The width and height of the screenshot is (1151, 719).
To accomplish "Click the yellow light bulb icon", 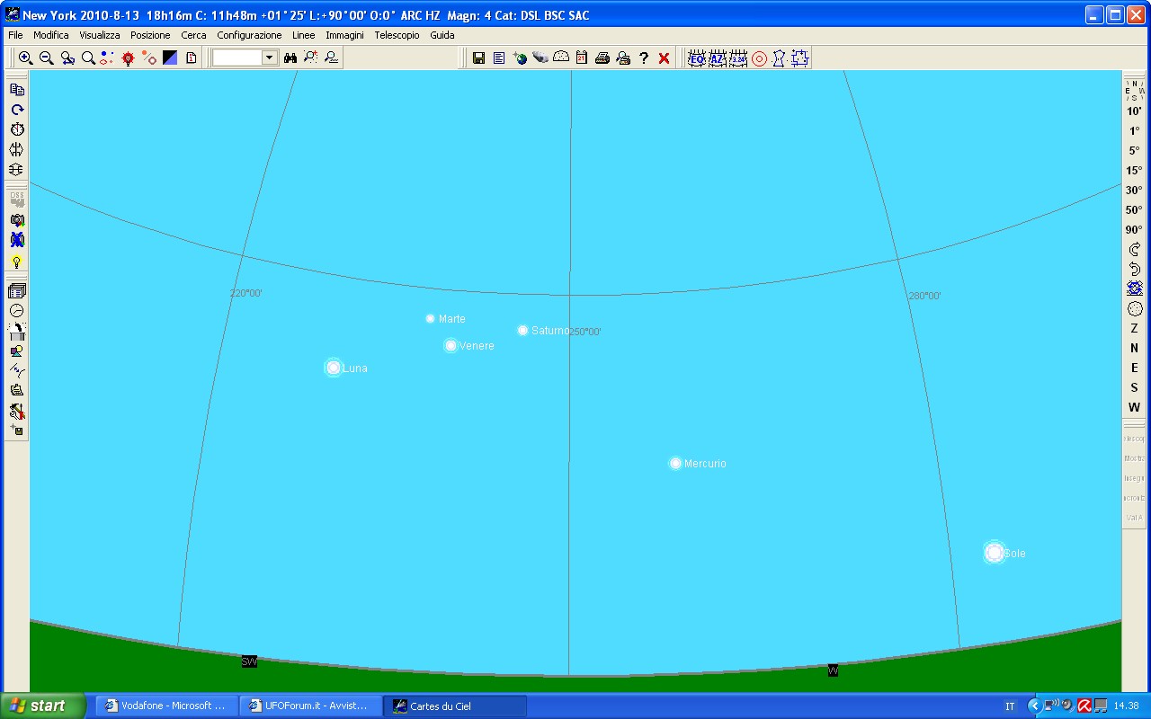I will [17, 262].
